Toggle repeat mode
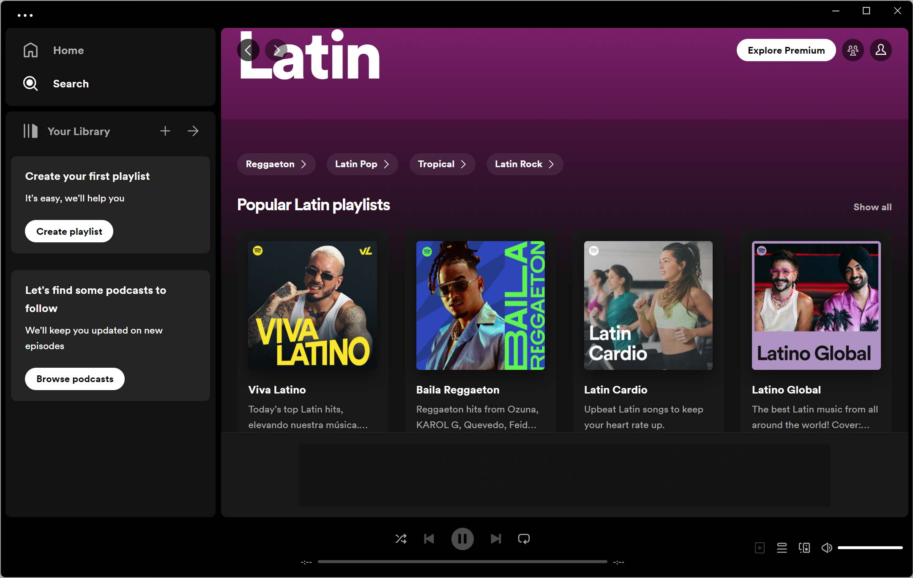 tap(524, 539)
